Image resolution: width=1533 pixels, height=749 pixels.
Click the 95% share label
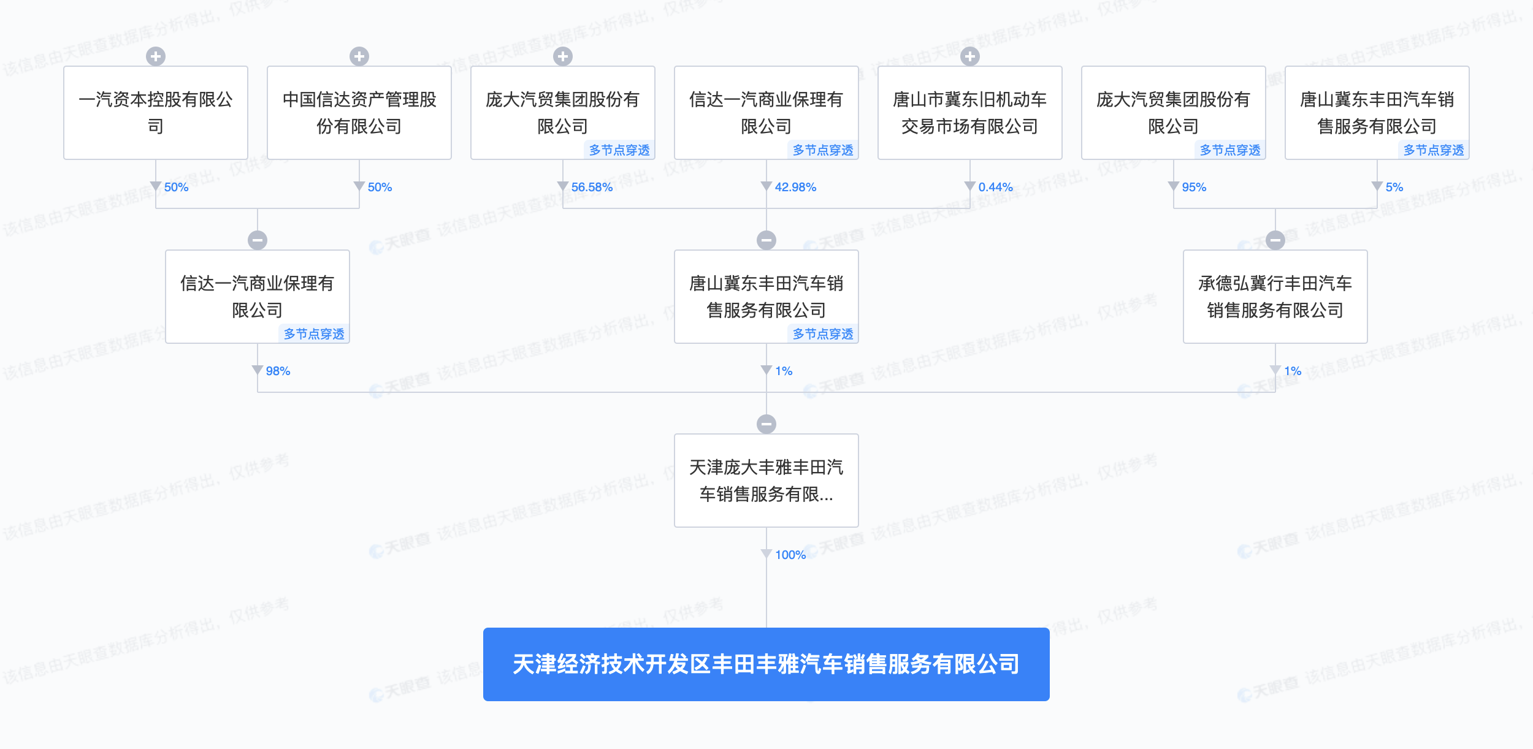[1194, 187]
